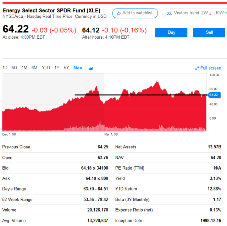Click the -0.03 (-0.05%) change text
227x226 pixels.
tap(54, 30)
